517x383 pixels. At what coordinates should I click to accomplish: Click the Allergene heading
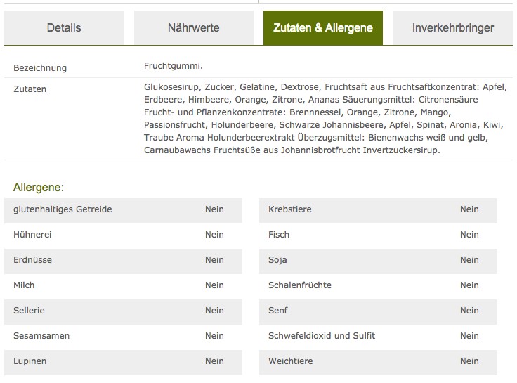pos(39,188)
